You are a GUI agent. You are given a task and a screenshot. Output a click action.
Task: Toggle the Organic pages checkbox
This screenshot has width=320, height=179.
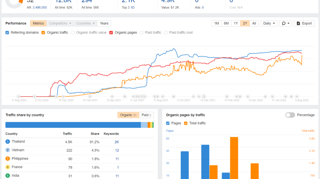pyautogui.click(x=111, y=32)
